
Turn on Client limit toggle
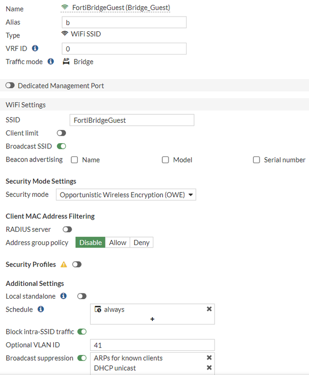[61, 133]
